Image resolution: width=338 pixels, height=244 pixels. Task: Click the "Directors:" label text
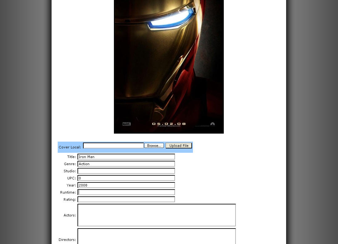point(67,240)
